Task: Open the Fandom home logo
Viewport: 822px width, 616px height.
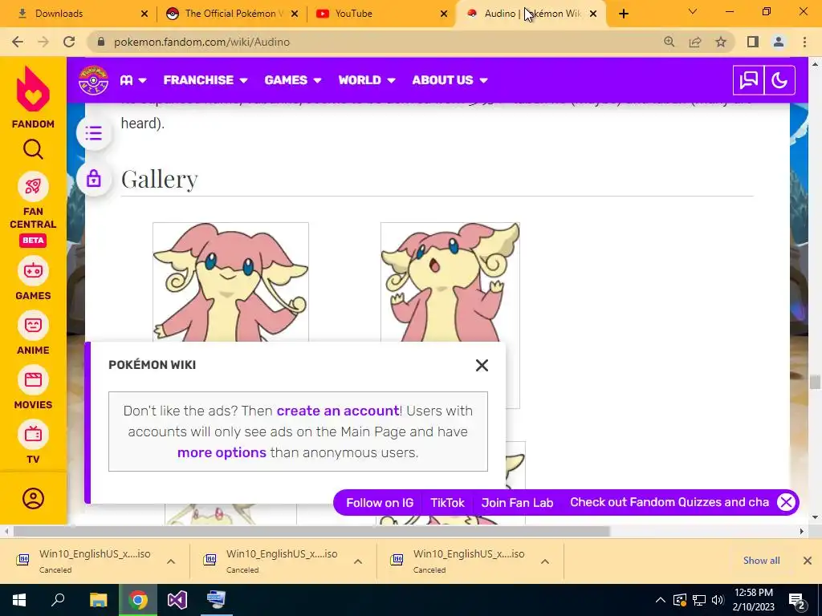Action: pos(33,97)
